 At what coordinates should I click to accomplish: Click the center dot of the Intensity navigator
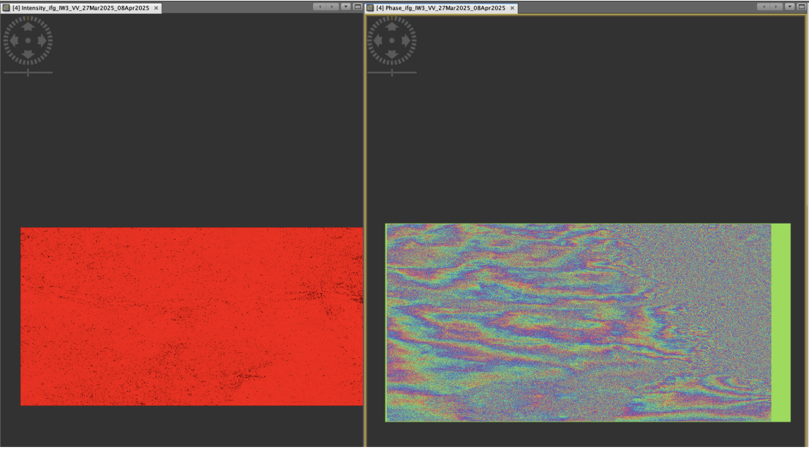tap(28, 40)
